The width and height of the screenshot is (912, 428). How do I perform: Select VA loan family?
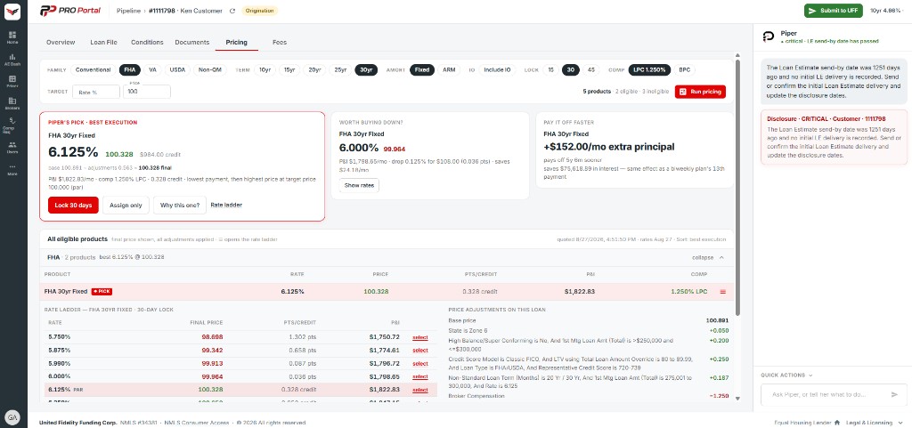click(x=152, y=69)
